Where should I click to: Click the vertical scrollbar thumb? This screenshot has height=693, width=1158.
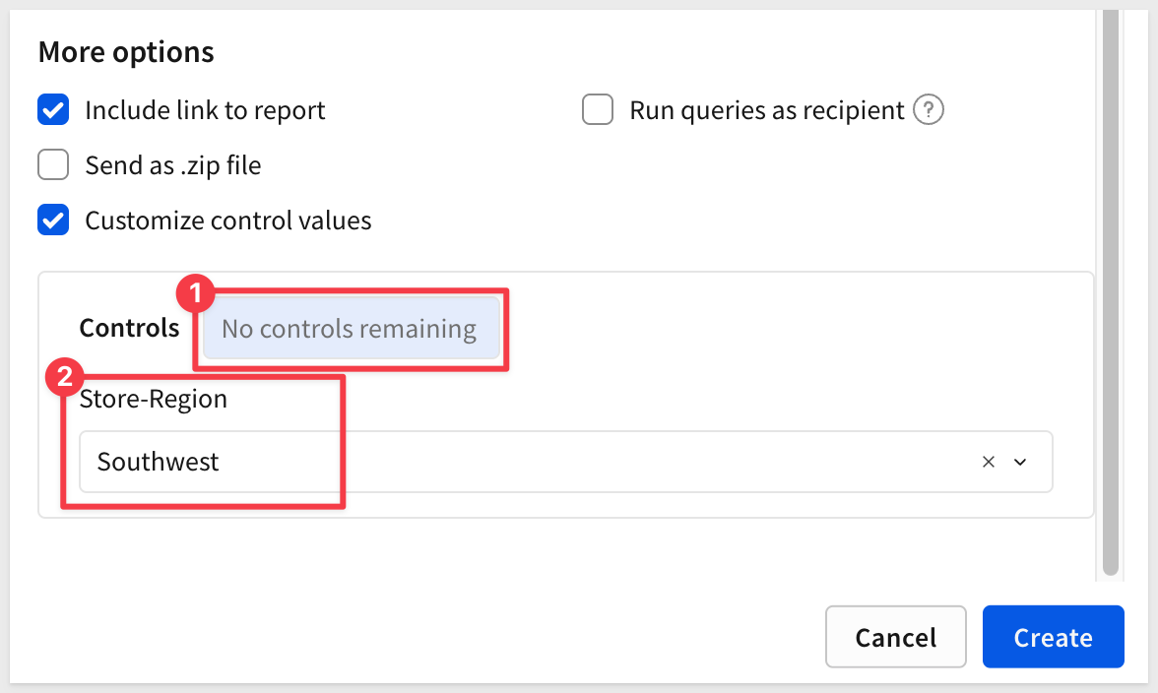pyautogui.click(x=1111, y=295)
